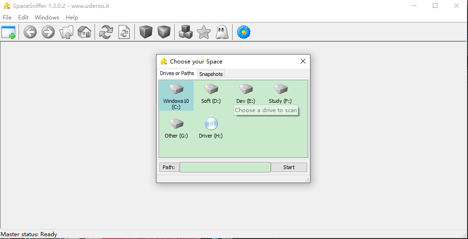468x239 pixels.
Task: Click the Start button
Action: 289,167
